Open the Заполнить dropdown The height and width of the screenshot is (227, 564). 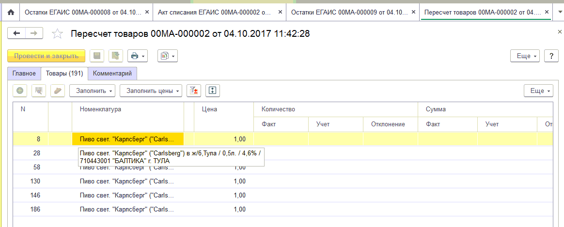[92, 91]
